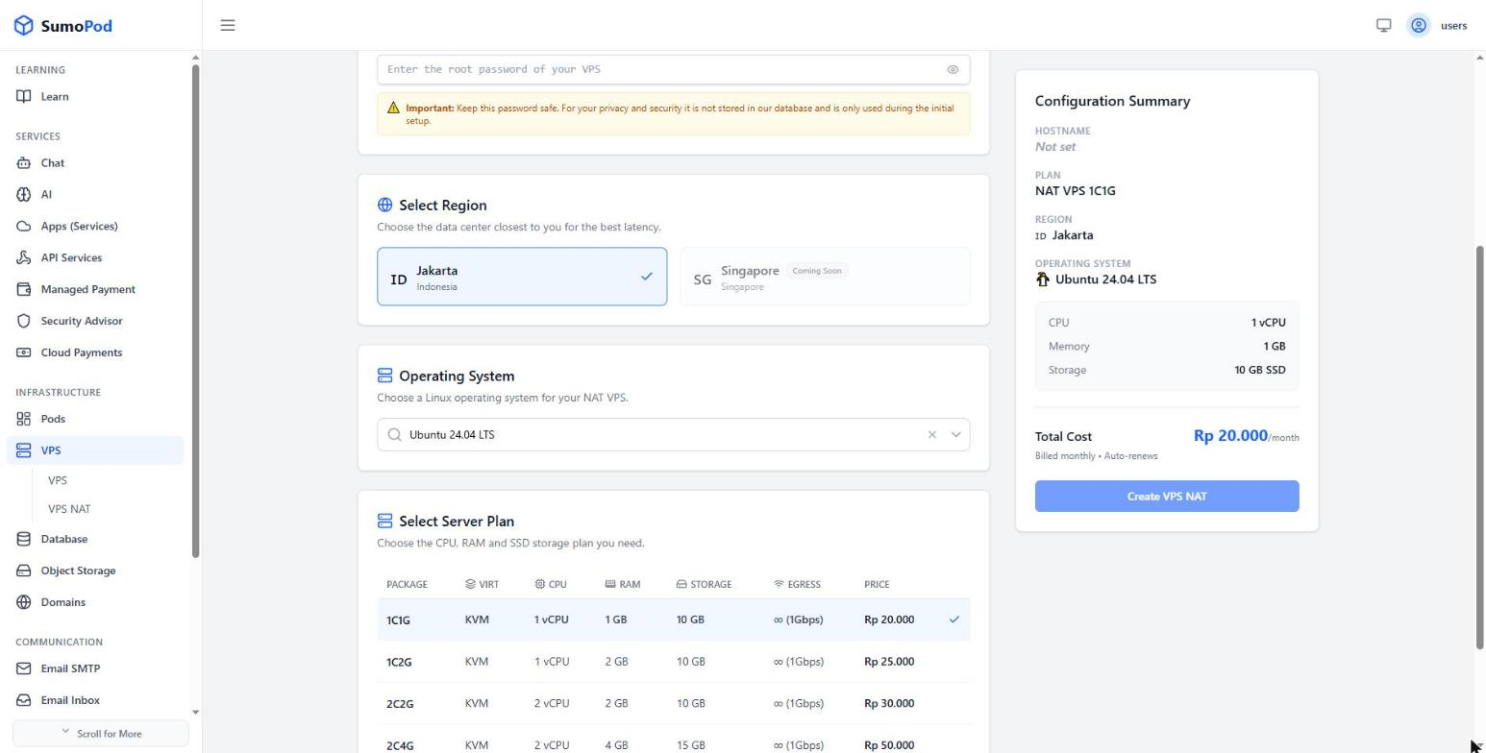Screen dimensions: 1486x753
Task: Click the Learn book icon
Action: [x=24, y=96]
